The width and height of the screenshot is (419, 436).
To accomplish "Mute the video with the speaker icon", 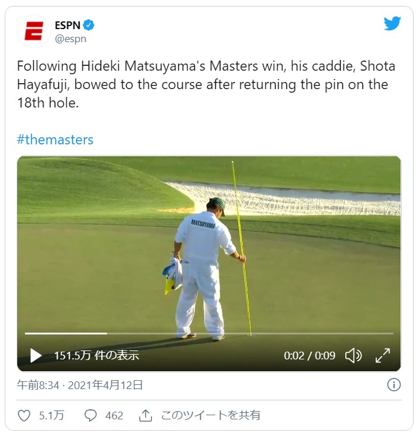I will pos(354,355).
